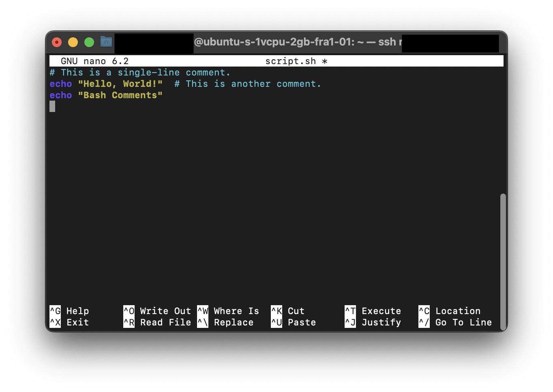
Task: Select the single-line comment text
Action: pyautogui.click(x=139, y=72)
